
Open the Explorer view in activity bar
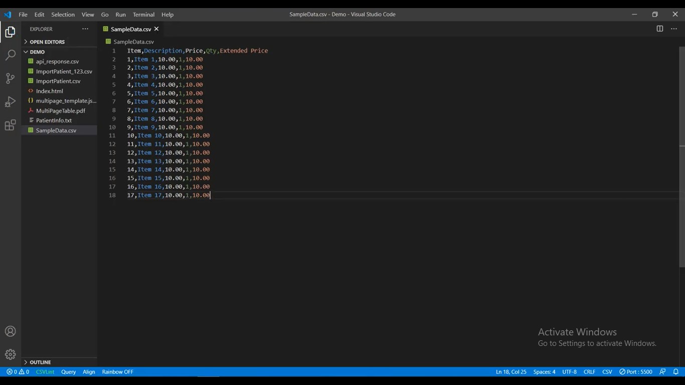[x=10, y=32]
